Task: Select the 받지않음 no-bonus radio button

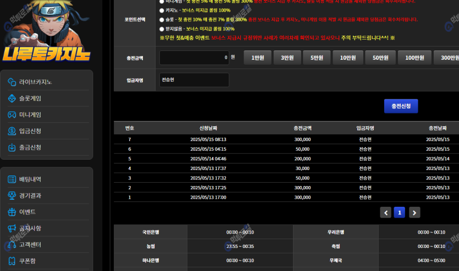Action: [162, 29]
